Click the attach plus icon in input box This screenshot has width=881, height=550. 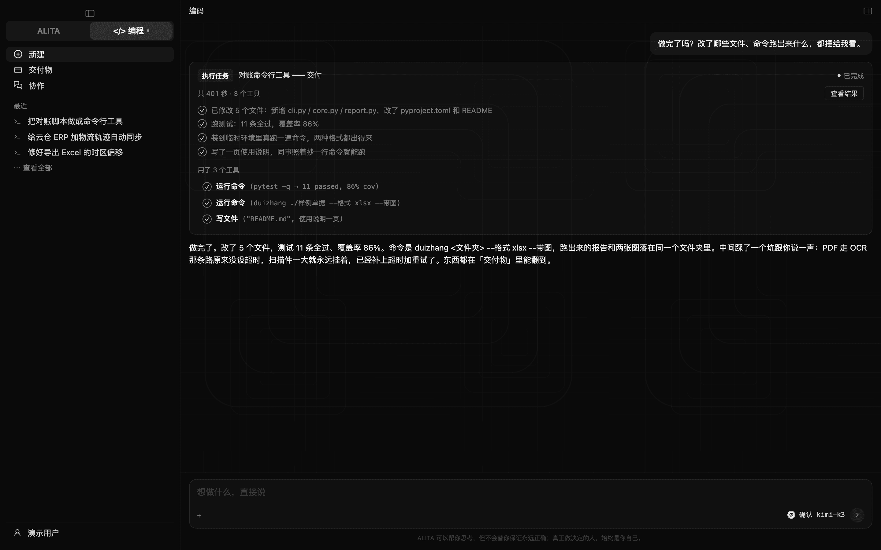point(199,515)
